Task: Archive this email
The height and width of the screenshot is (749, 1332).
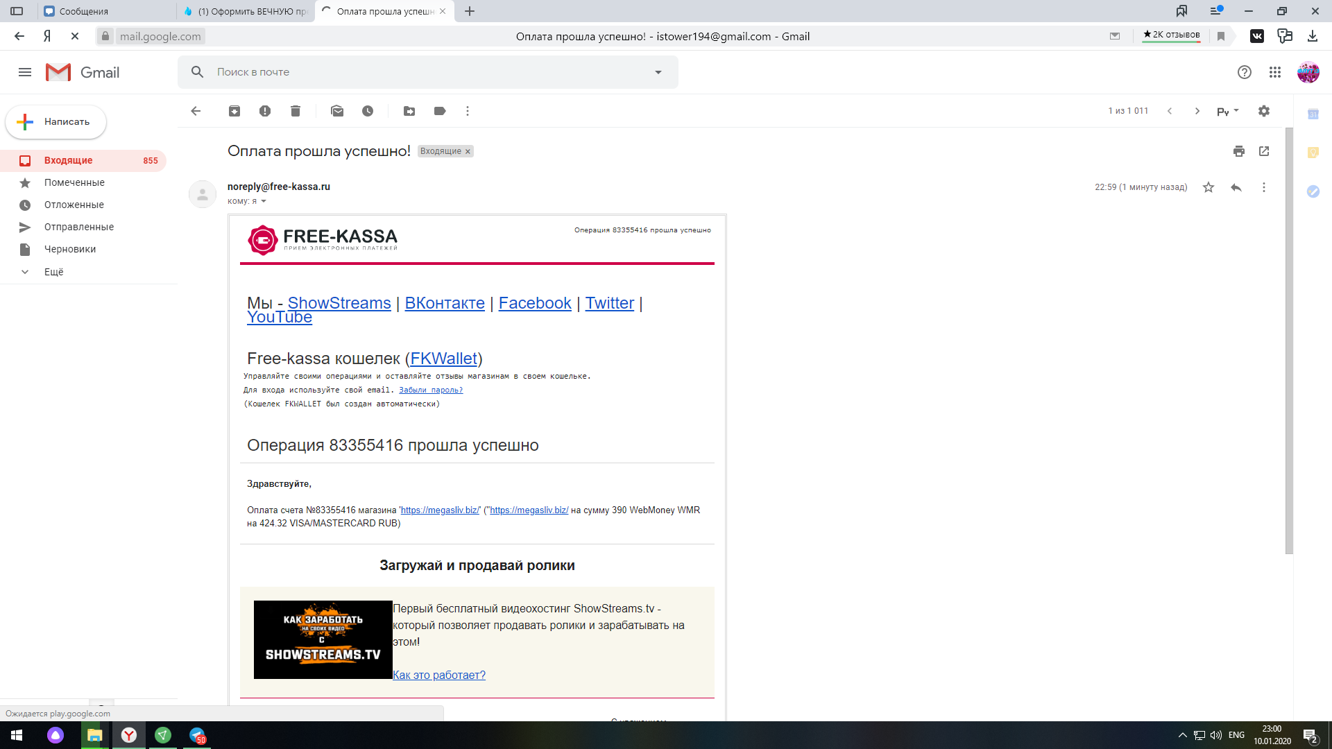Action: tap(234, 111)
